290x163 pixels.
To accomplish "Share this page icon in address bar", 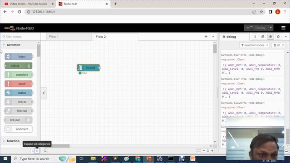I will (x=254, y=12).
